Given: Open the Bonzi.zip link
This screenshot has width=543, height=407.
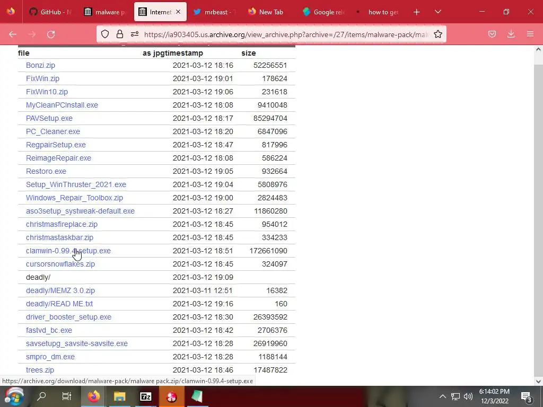Looking at the screenshot, I should click(40, 65).
